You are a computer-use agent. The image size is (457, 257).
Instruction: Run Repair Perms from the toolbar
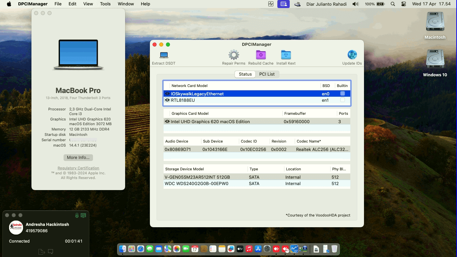click(x=233, y=55)
